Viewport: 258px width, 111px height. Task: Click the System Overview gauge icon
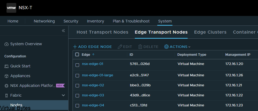[6, 44]
